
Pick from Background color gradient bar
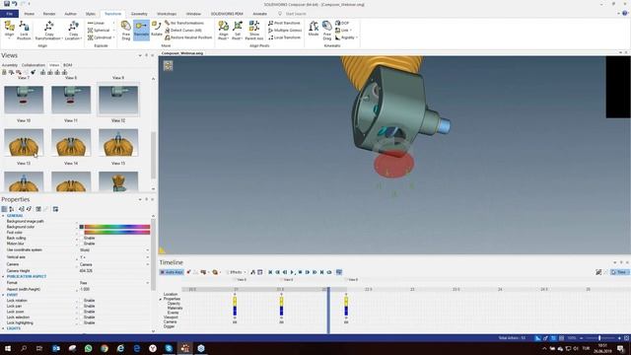pos(117,227)
